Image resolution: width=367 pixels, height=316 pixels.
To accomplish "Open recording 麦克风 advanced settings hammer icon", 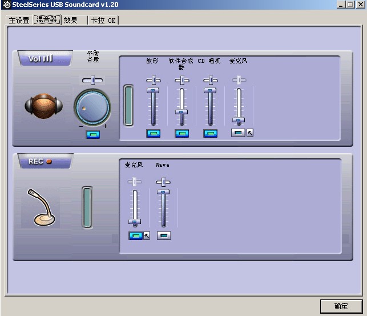I will (x=147, y=235).
